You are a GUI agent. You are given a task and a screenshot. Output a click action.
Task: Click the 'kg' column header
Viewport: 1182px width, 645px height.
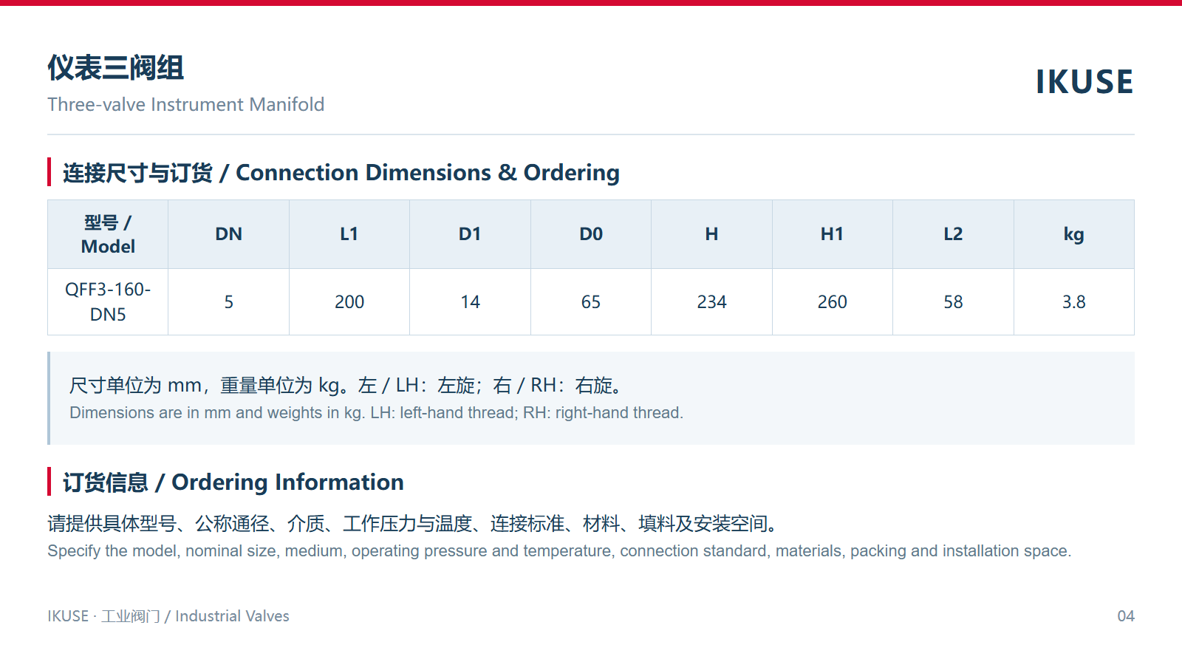click(1074, 234)
